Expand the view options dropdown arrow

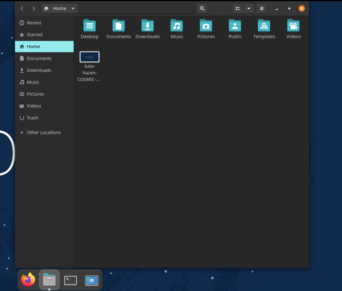click(249, 8)
